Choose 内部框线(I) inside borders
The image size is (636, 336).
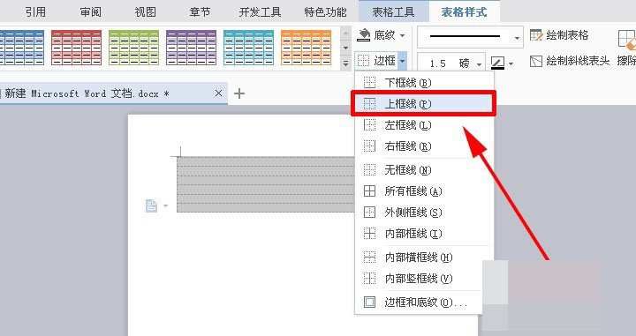pos(424,233)
